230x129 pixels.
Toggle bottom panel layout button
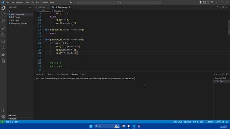pyautogui.click(x=204, y=3)
